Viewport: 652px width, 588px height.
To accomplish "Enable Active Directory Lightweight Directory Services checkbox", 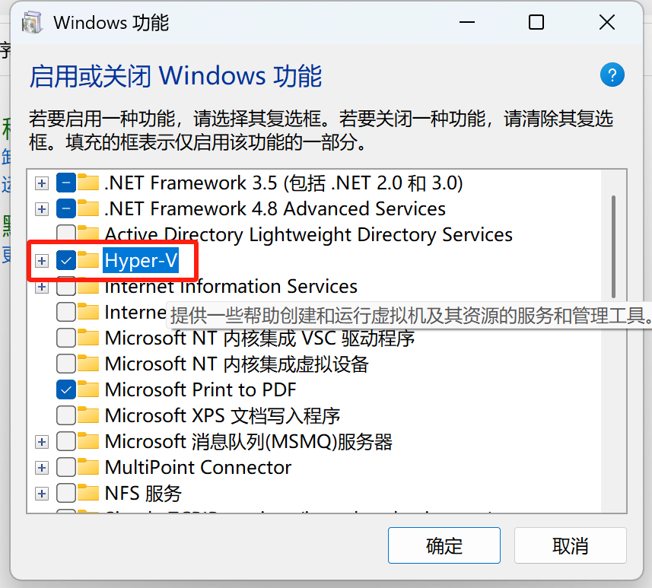I will point(66,234).
